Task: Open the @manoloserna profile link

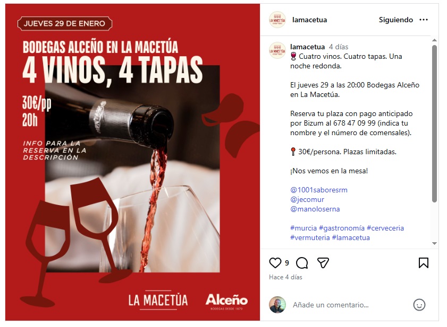Action: tap(315, 209)
